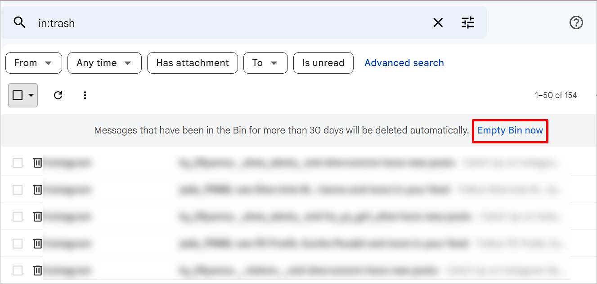Toggle the Is unread filter chip

[323, 63]
